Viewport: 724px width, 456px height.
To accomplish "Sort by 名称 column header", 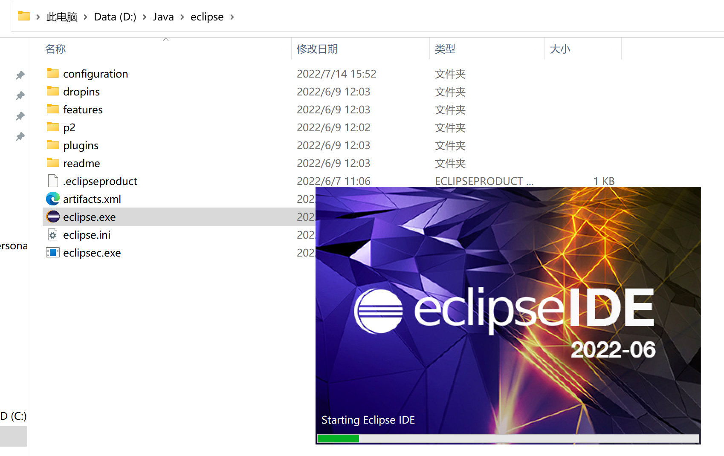I will [55, 49].
